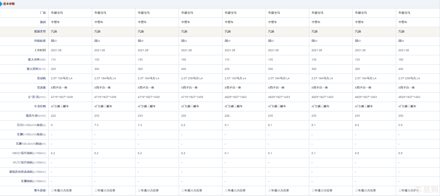
Task: Select the 整车质保 row label
Action: [x=40, y=190]
